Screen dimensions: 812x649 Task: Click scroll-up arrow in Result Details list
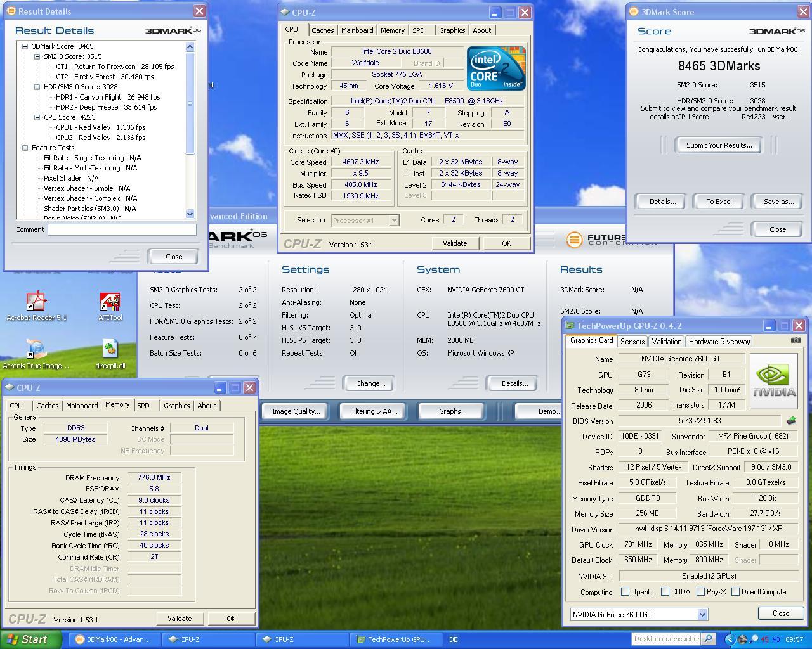pos(190,46)
